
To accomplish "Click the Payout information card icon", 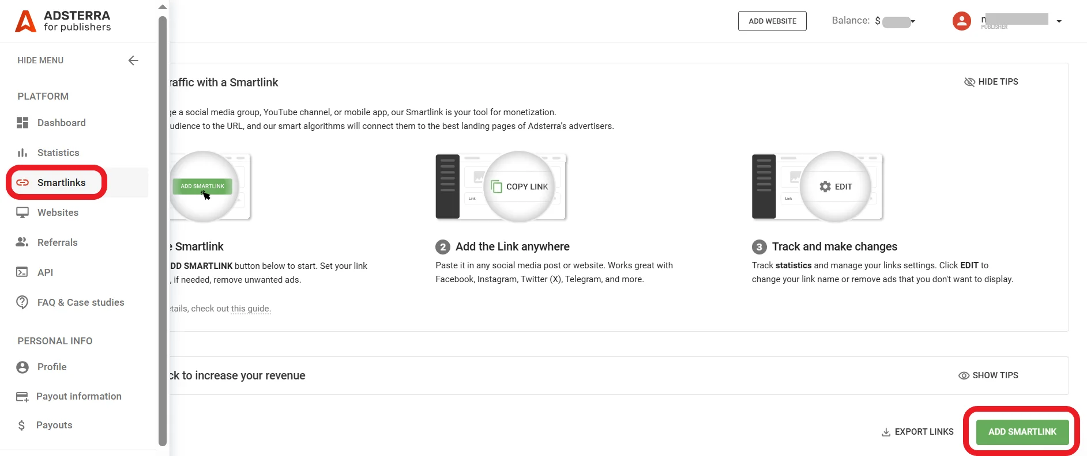I will [22, 396].
